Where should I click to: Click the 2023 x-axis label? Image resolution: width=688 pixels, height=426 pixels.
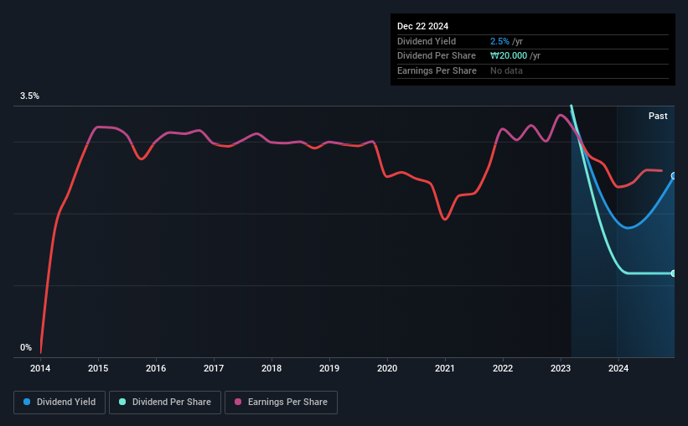point(561,368)
